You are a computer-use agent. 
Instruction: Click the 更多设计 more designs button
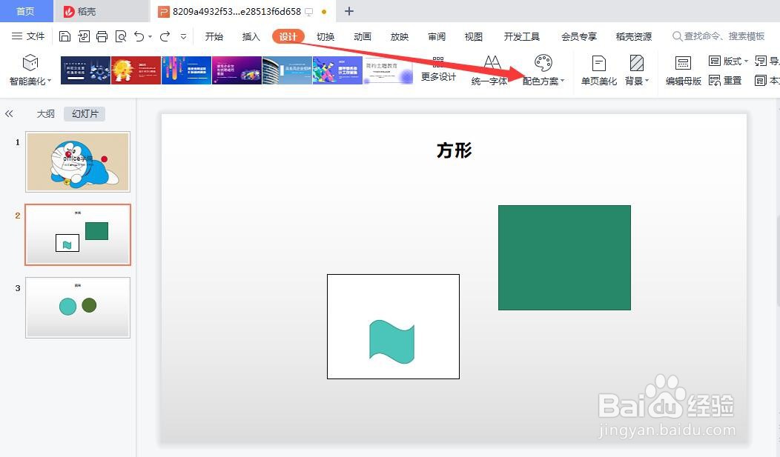[x=437, y=70]
